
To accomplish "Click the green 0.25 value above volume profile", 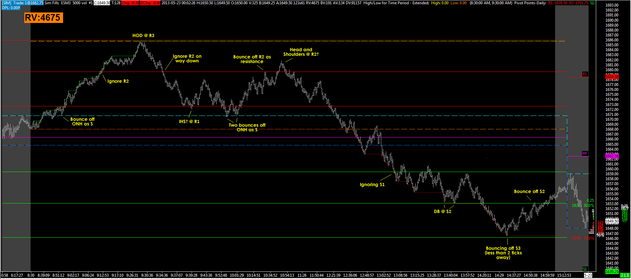I will (x=590, y=201).
